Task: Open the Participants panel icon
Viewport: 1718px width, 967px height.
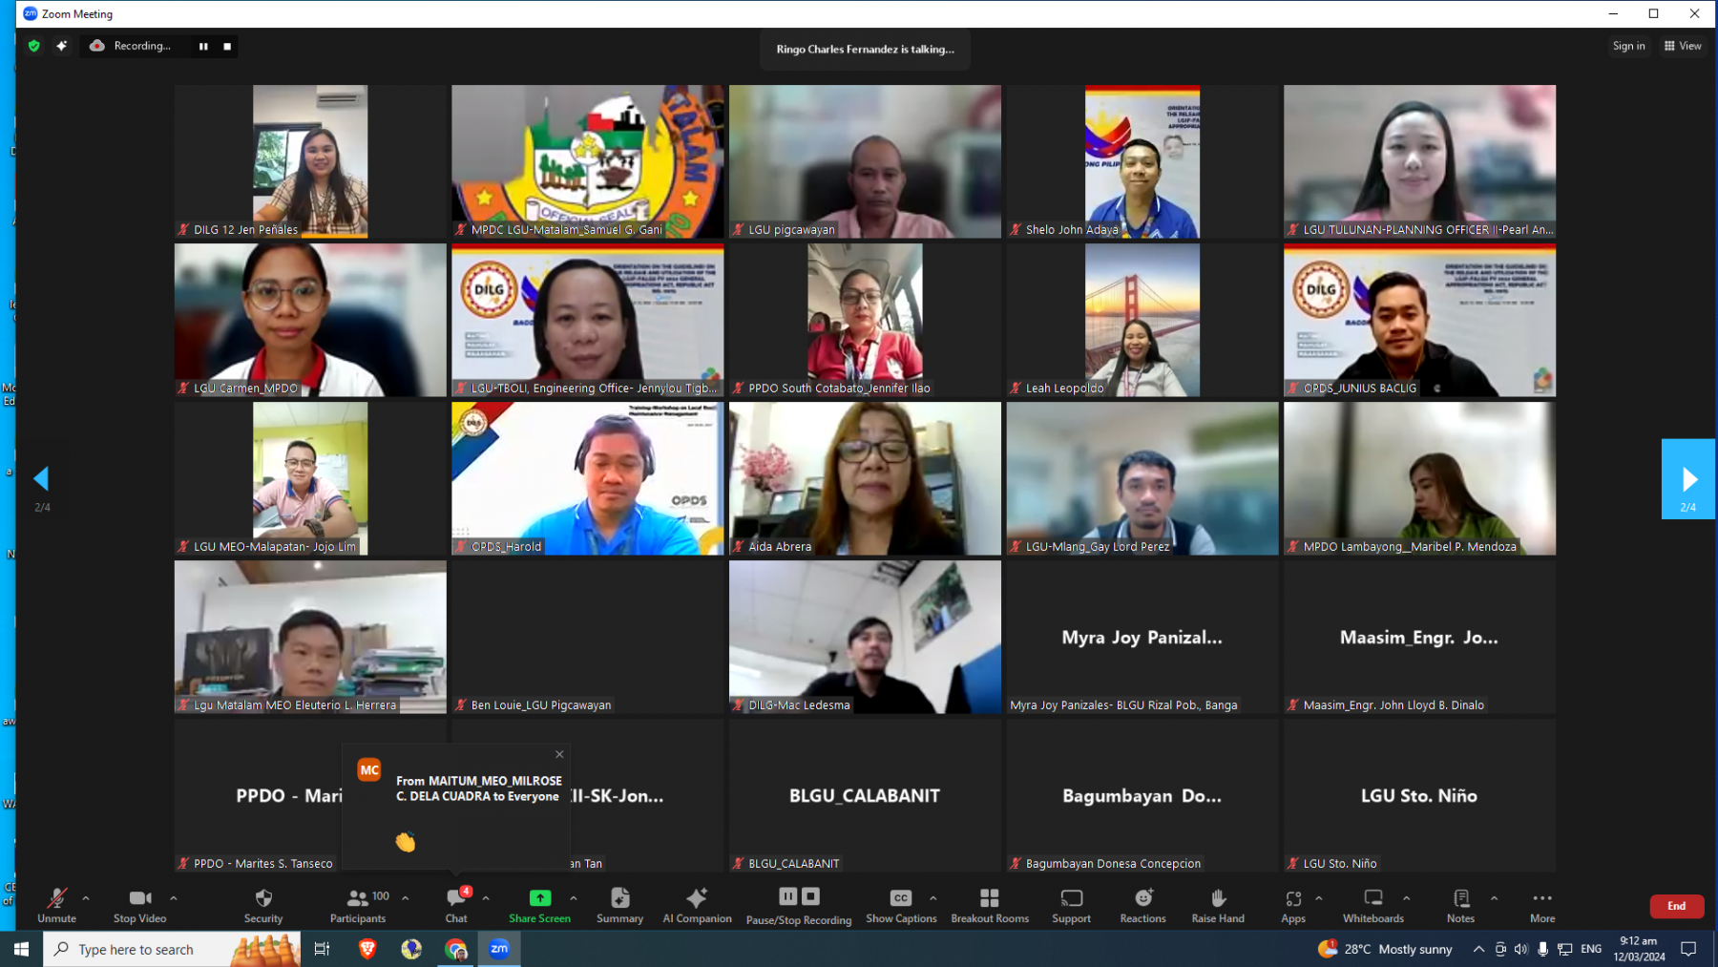Action: coord(358,898)
